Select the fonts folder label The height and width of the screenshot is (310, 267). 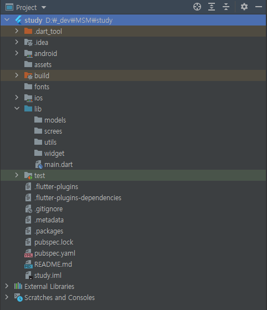(42, 87)
